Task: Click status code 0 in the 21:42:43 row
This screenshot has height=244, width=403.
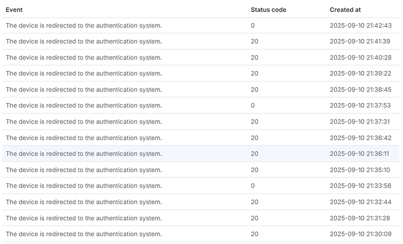Action: [x=253, y=26]
